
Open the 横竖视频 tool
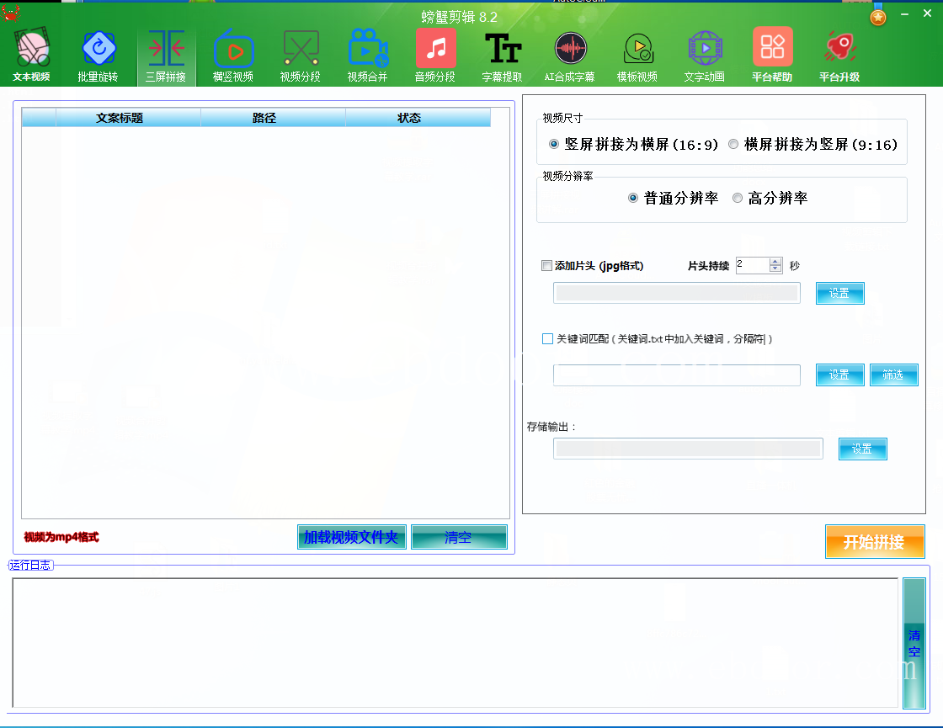coord(233,56)
